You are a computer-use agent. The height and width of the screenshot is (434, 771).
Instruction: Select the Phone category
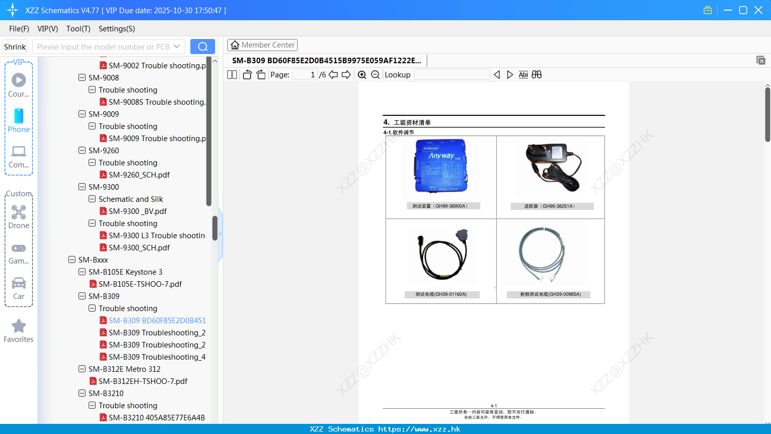click(19, 120)
